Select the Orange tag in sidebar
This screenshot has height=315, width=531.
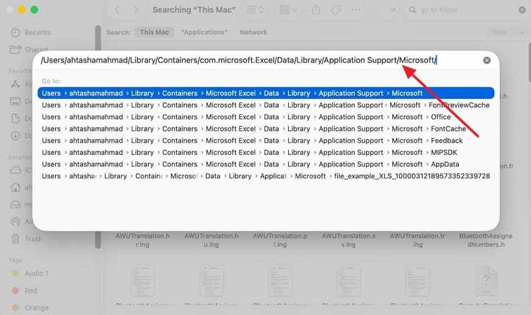coord(31,307)
